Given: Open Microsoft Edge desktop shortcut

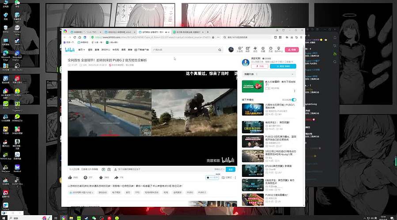Looking at the screenshot, I should pos(6,55).
